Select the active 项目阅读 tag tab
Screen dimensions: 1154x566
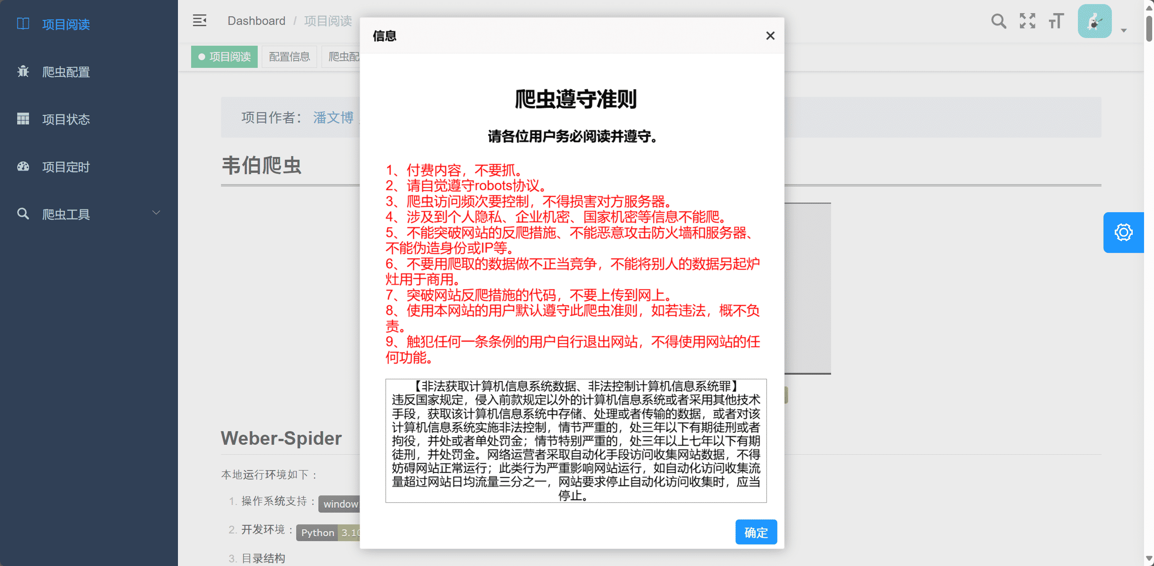tap(225, 57)
